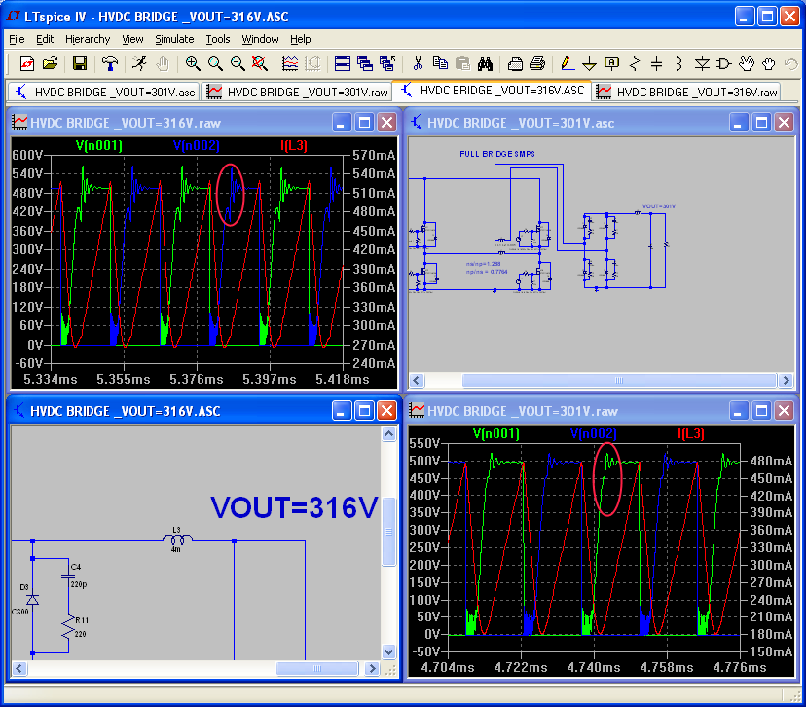
Task: Click I(L3) trace label in 301V.raw plot
Action: 691,434
